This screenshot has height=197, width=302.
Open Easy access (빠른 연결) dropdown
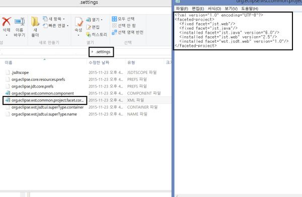click(x=56, y=26)
